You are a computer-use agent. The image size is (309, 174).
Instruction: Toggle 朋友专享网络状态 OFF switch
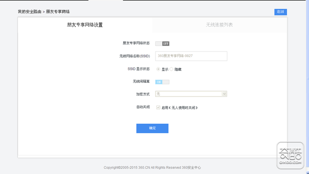162,43
